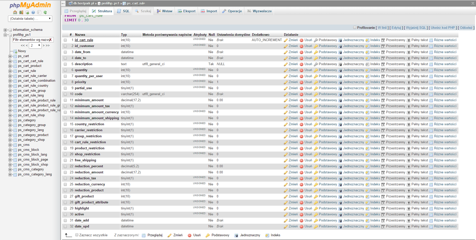Click red Usuń icon for free_shipping
Image resolution: width=476 pixels, height=240 pixels.
click(302, 160)
